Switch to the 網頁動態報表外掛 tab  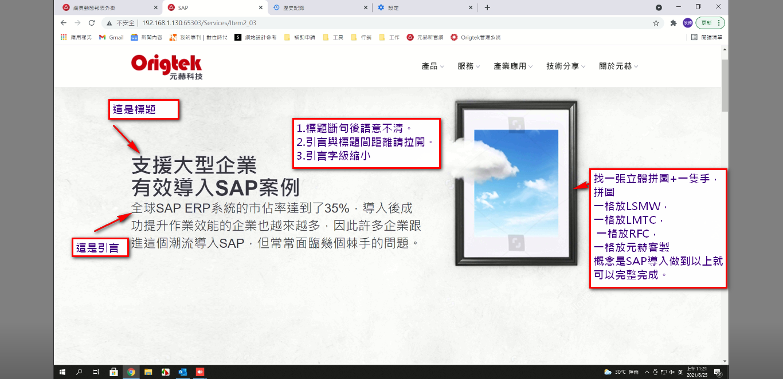coord(109,7)
